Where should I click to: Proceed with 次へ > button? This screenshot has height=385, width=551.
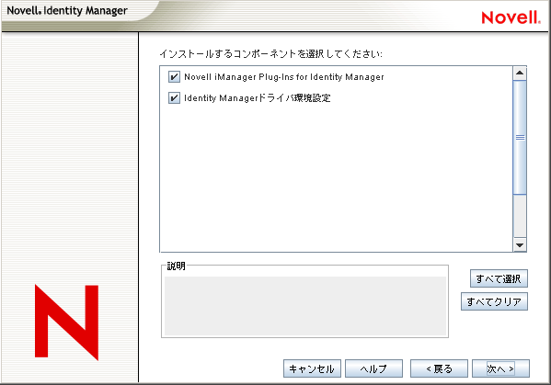(500, 368)
